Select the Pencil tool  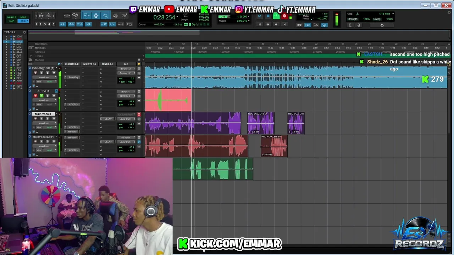pos(124,16)
